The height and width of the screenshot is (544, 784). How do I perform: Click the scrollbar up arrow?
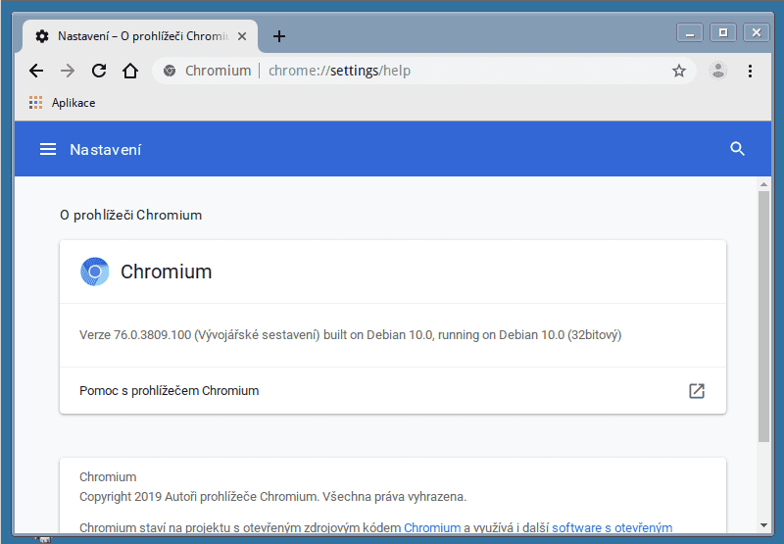coord(763,184)
